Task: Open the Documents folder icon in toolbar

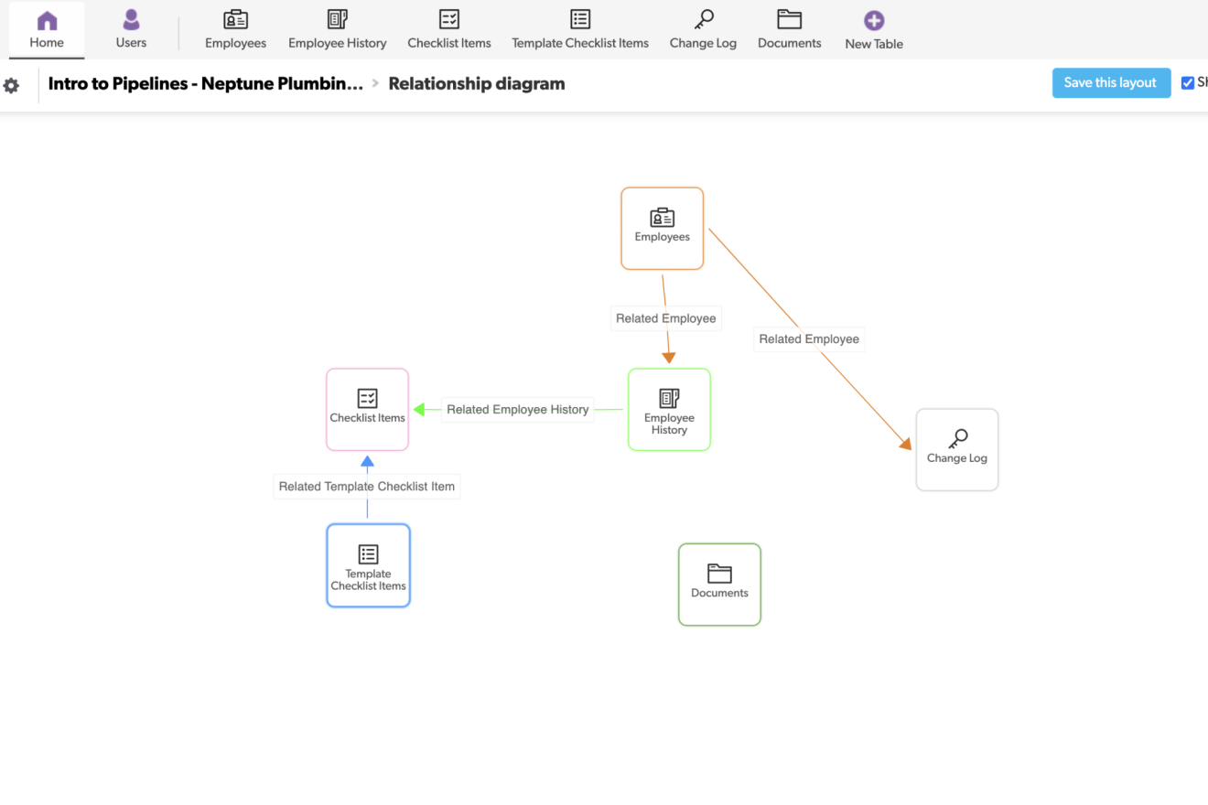Action: (x=789, y=20)
